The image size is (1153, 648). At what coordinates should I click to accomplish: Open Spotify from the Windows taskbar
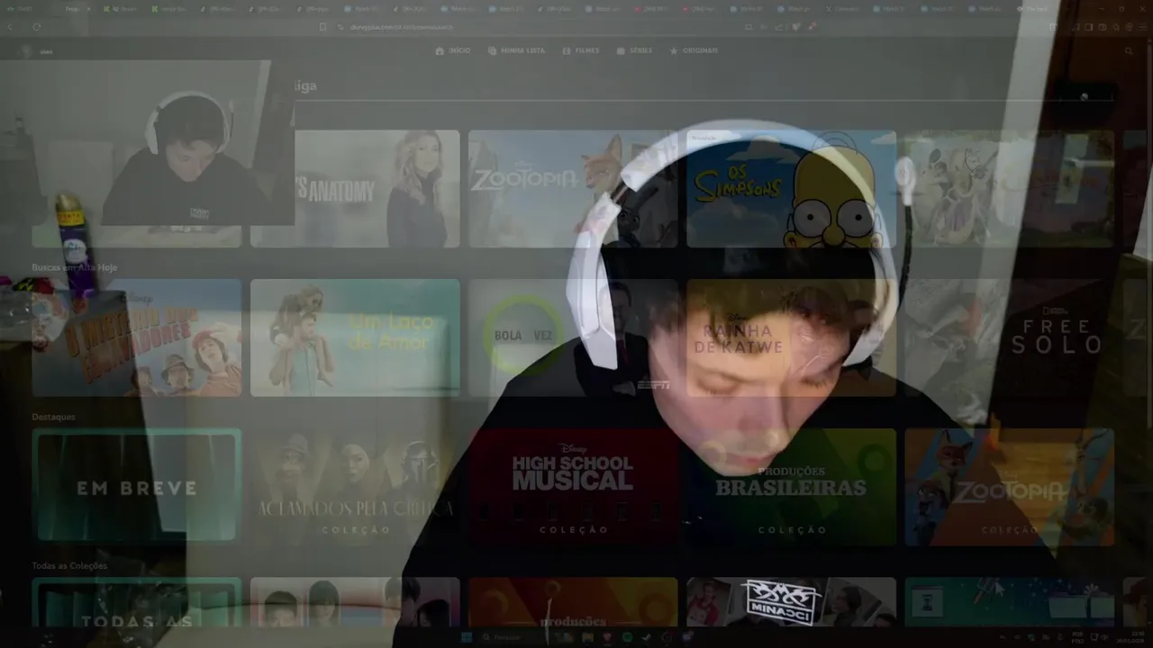627,637
